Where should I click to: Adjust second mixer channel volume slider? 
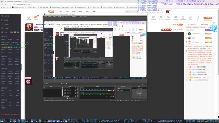point(95,96)
